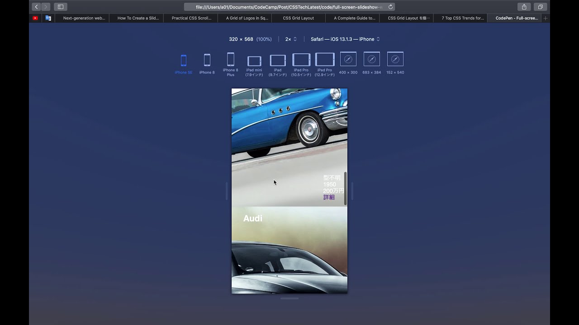
Task: Click the 詳細 link on the blue car slide
Action: click(329, 197)
